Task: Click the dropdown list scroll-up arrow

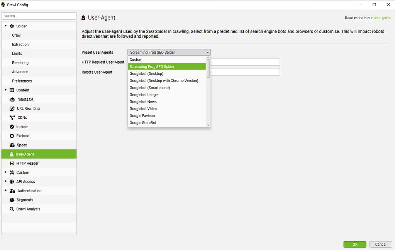Action: coord(209,57)
